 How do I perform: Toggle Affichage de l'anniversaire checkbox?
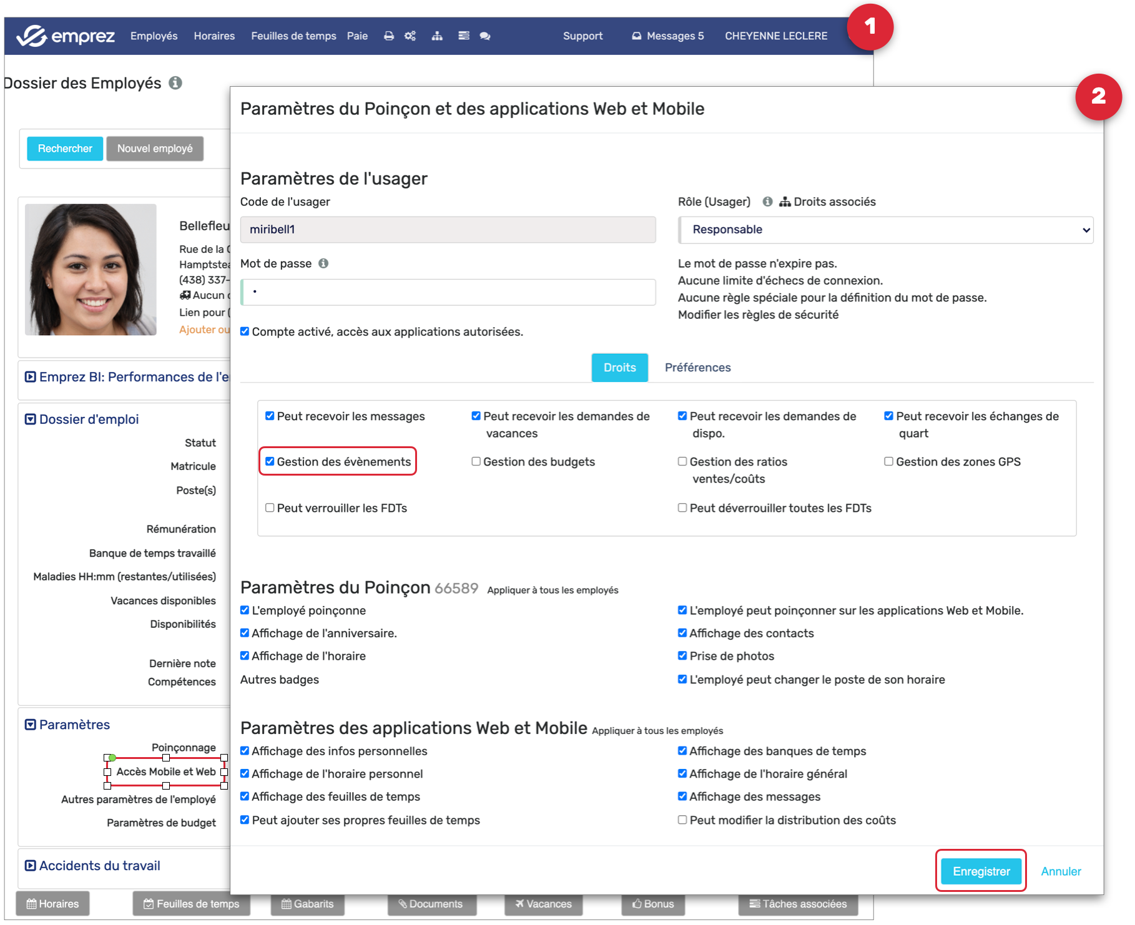[x=245, y=633]
